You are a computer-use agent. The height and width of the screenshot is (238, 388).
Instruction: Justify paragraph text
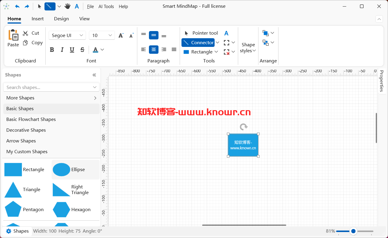tap(174, 50)
